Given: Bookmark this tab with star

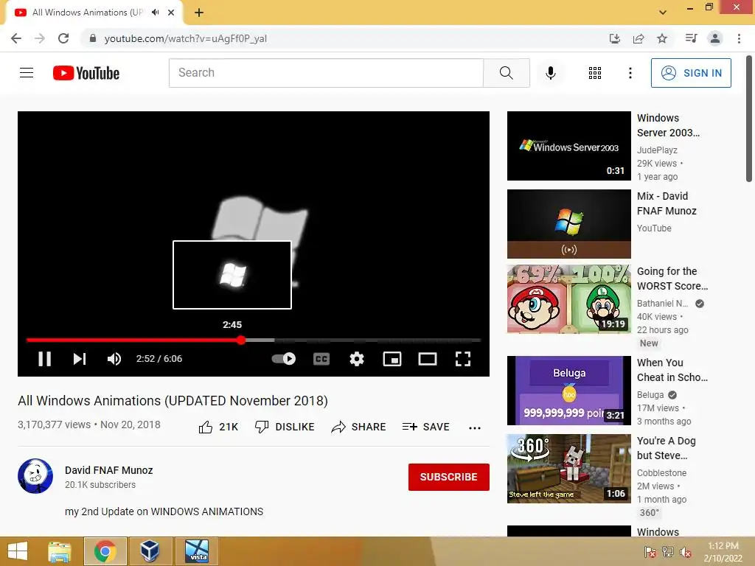Looking at the screenshot, I should [x=662, y=38].
